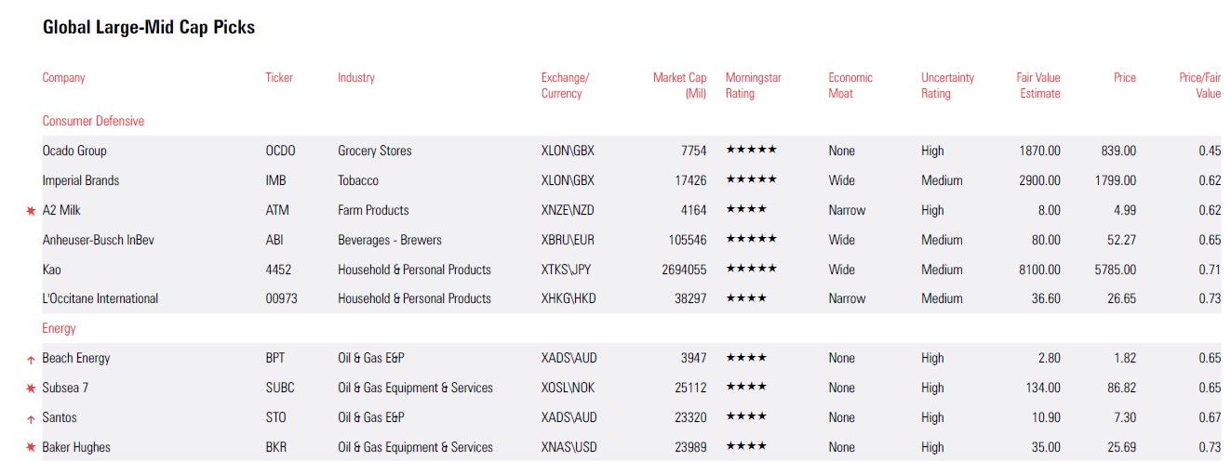Click the red asterisk next to Subsea 7
This screenshot has height=461, width=1231.
coord(31,389)
